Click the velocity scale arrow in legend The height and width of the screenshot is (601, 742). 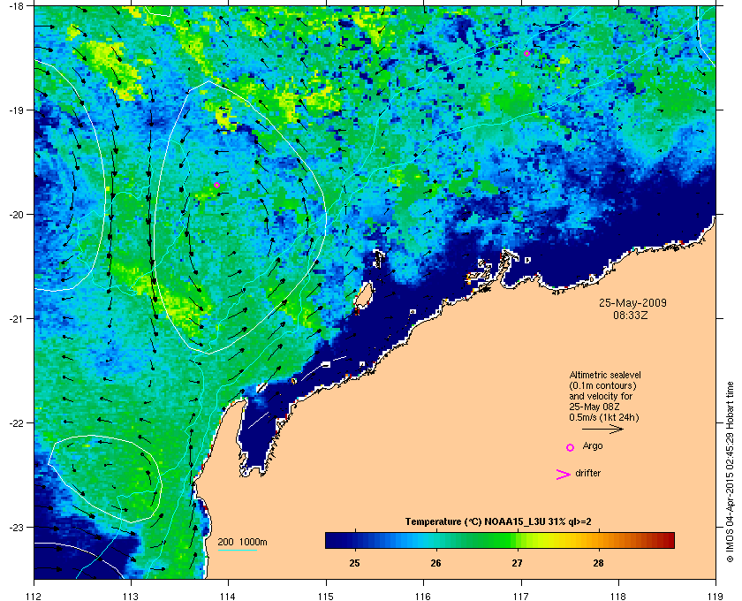click(602, 430)
